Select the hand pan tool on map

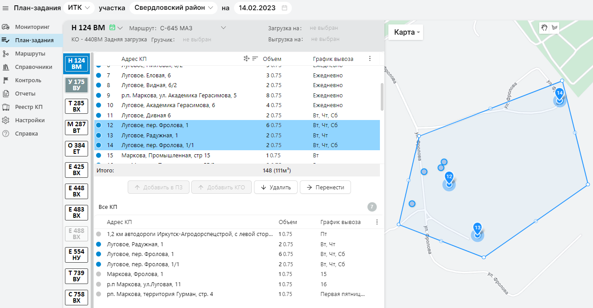click(545, 28)
